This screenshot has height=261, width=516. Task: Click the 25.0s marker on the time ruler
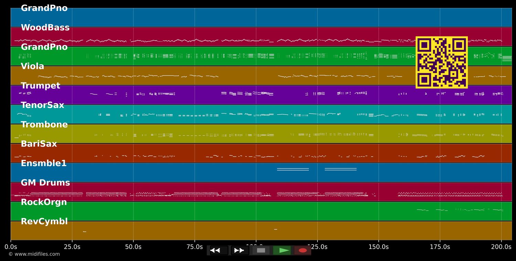[72, 247]
